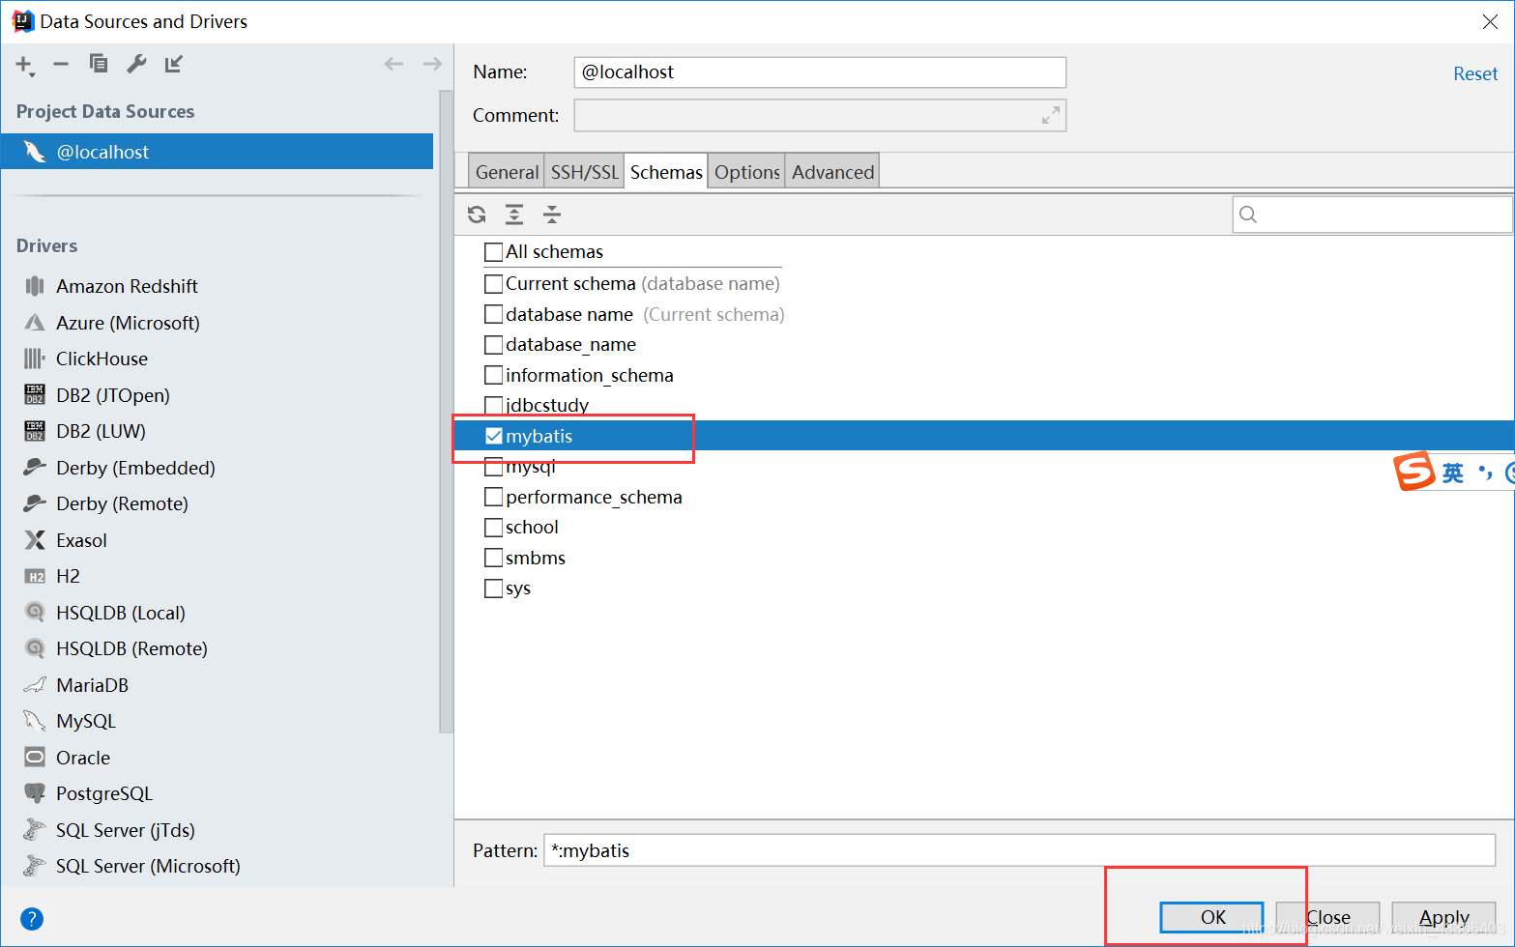This screenshot has width=1515, height=947.
Task: Expand the Comment field with arrows icon
Action: tap(1051, 116)
